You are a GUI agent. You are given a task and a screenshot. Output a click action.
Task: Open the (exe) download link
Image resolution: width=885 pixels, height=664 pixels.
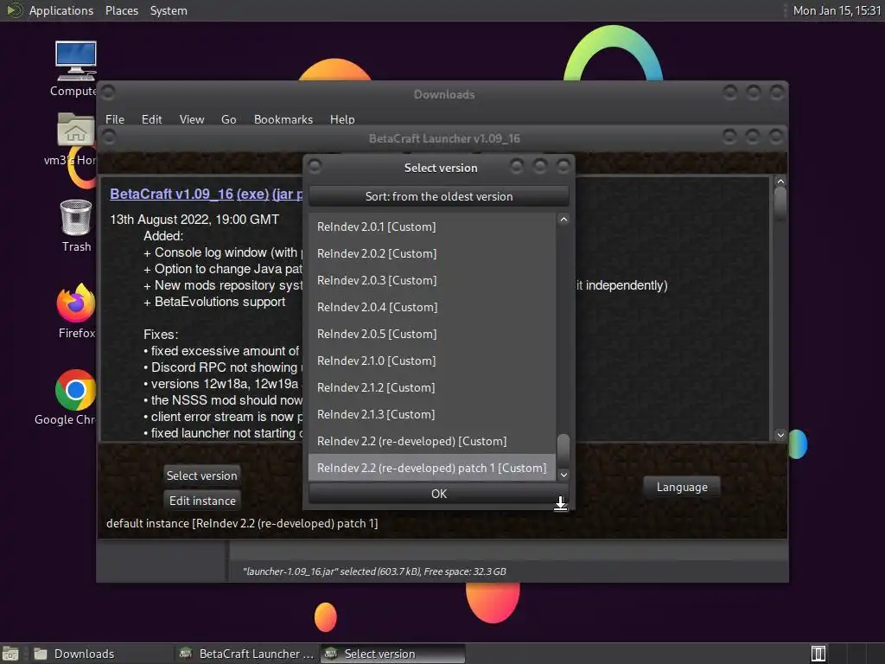[x=253, y=194]
